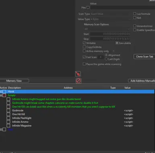Enable the Godmode script checkbox

click(x=8, y=111)
